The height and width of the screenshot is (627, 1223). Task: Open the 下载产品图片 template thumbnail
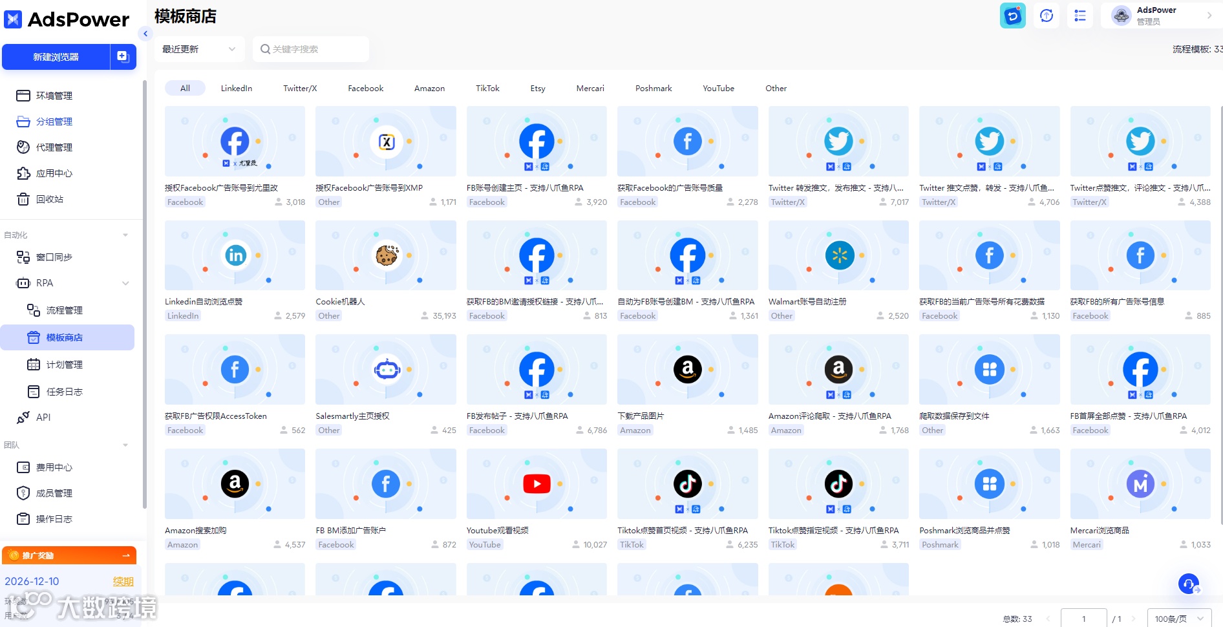688,370
